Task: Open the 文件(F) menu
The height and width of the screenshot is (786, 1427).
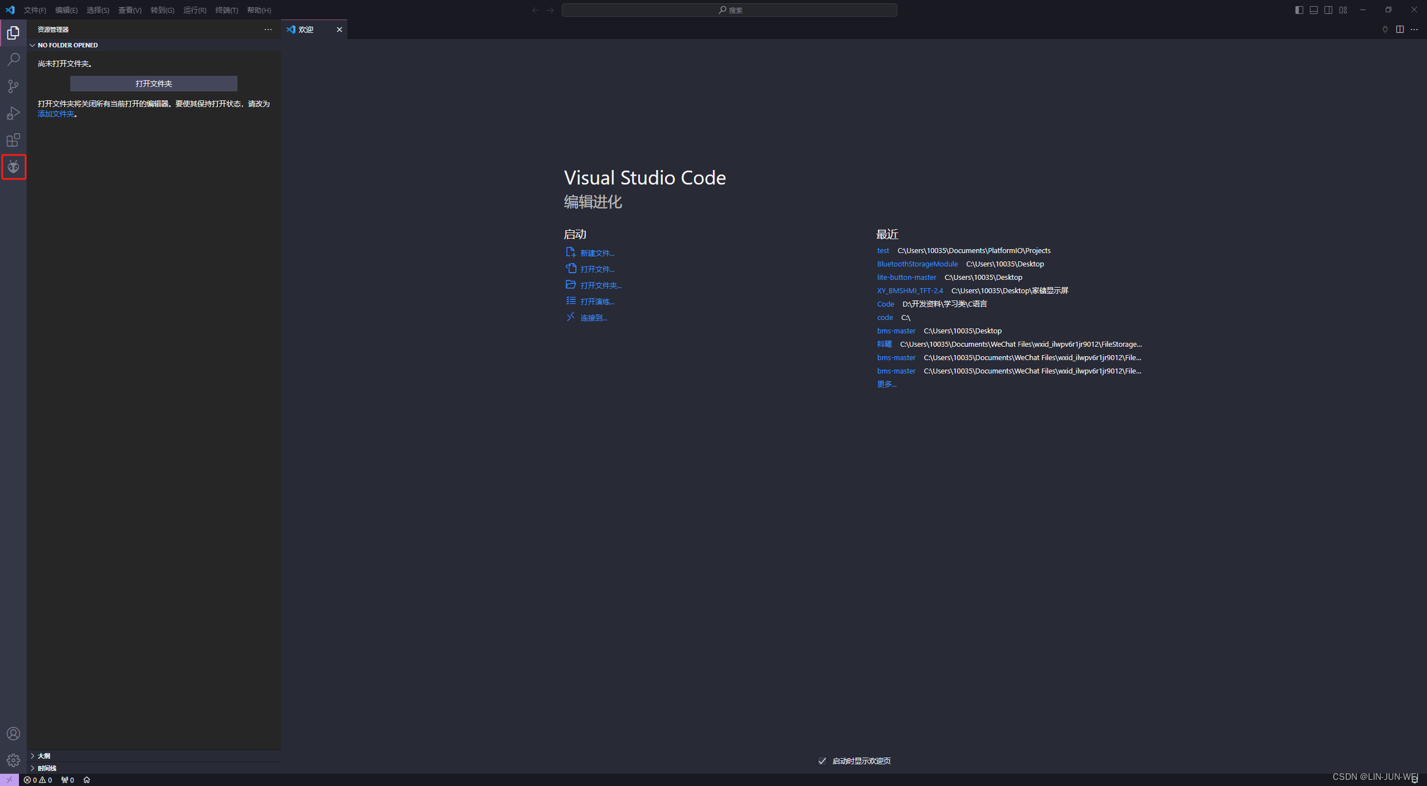Action: [x=35, y=10]
